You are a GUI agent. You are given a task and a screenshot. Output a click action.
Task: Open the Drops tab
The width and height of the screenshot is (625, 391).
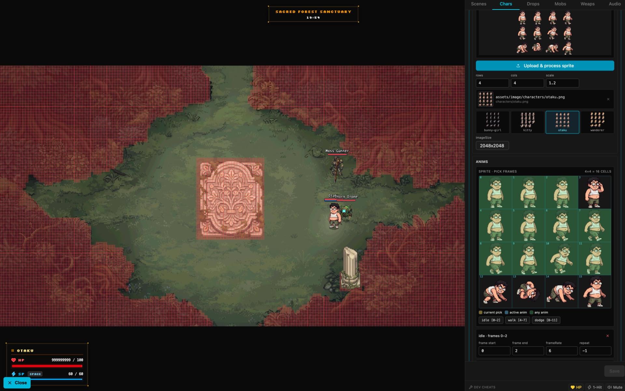coord(533,4)
